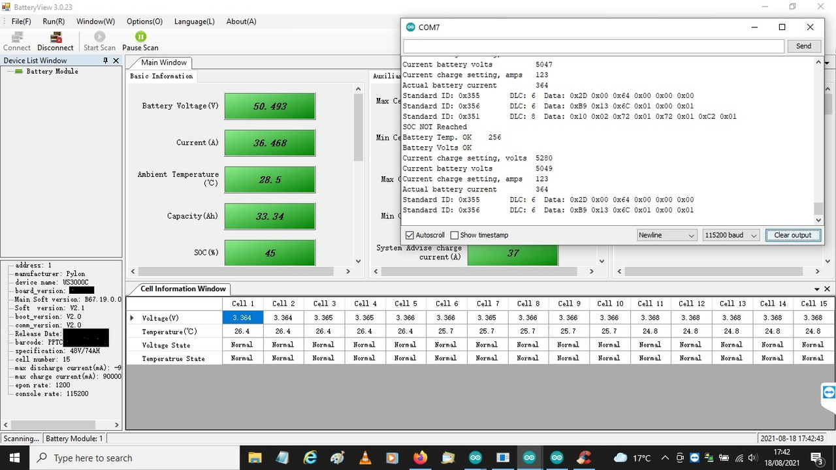
Task: Open the Options(O) menu
Action: 144,22
